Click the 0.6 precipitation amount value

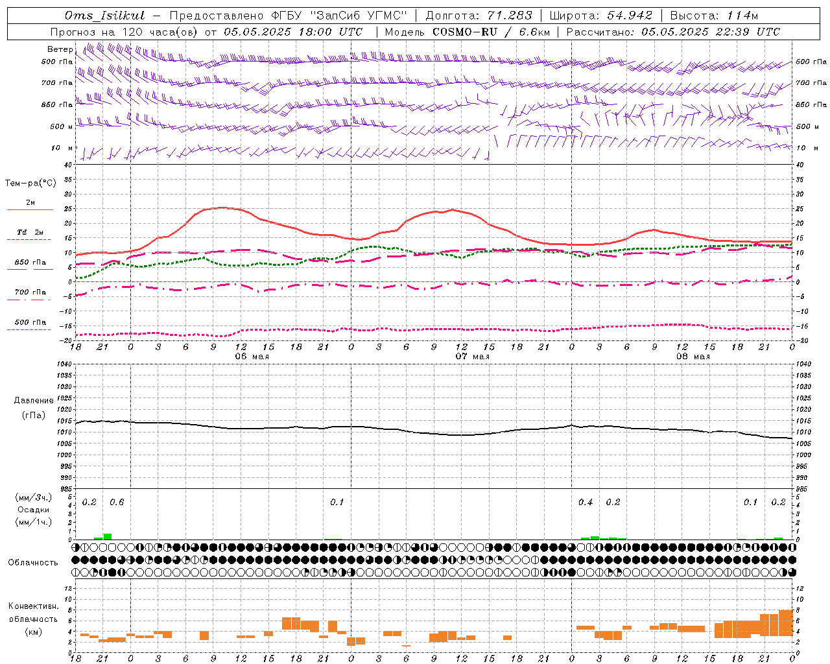tap(117, 503)
